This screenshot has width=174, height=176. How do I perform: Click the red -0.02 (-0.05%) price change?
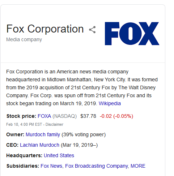116,116
